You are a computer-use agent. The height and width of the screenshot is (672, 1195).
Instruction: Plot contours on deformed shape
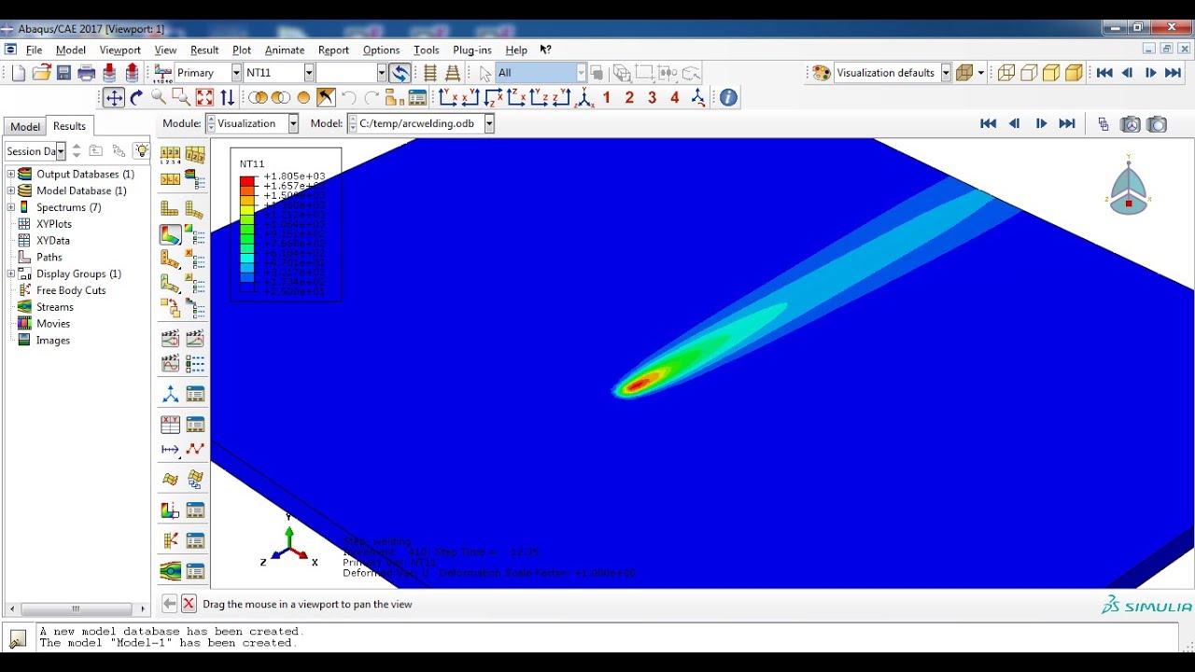pyautogui.click(x=171, y=234)
